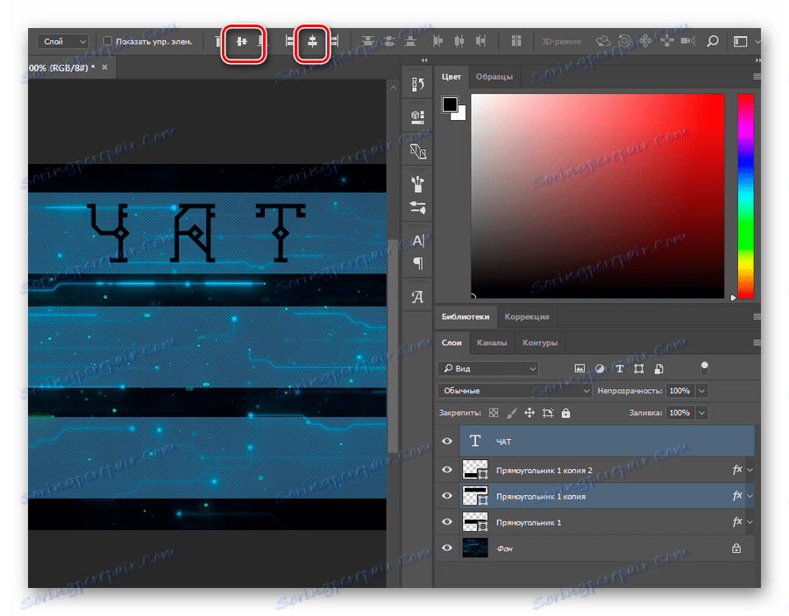Select the 3D camera zoom icon
The width and height of the screenshot is (789, 616).
tap(688, 41)
